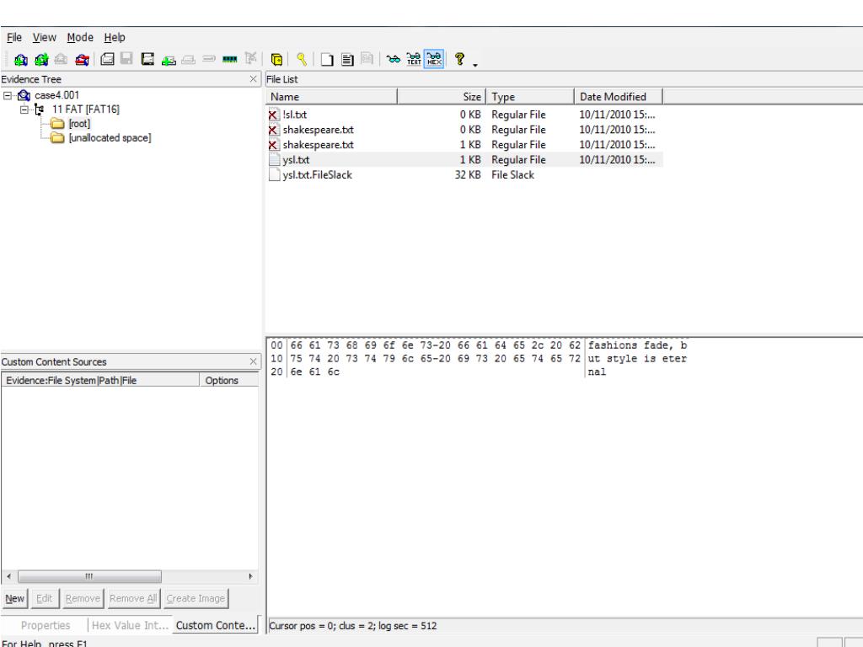Open the Help menu
This screenshot has height=647, width=863.
pyautogui.click(x=115, y=37)
